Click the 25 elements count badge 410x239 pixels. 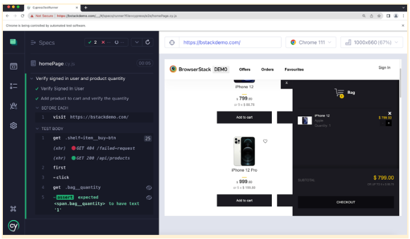click(148, 138)
